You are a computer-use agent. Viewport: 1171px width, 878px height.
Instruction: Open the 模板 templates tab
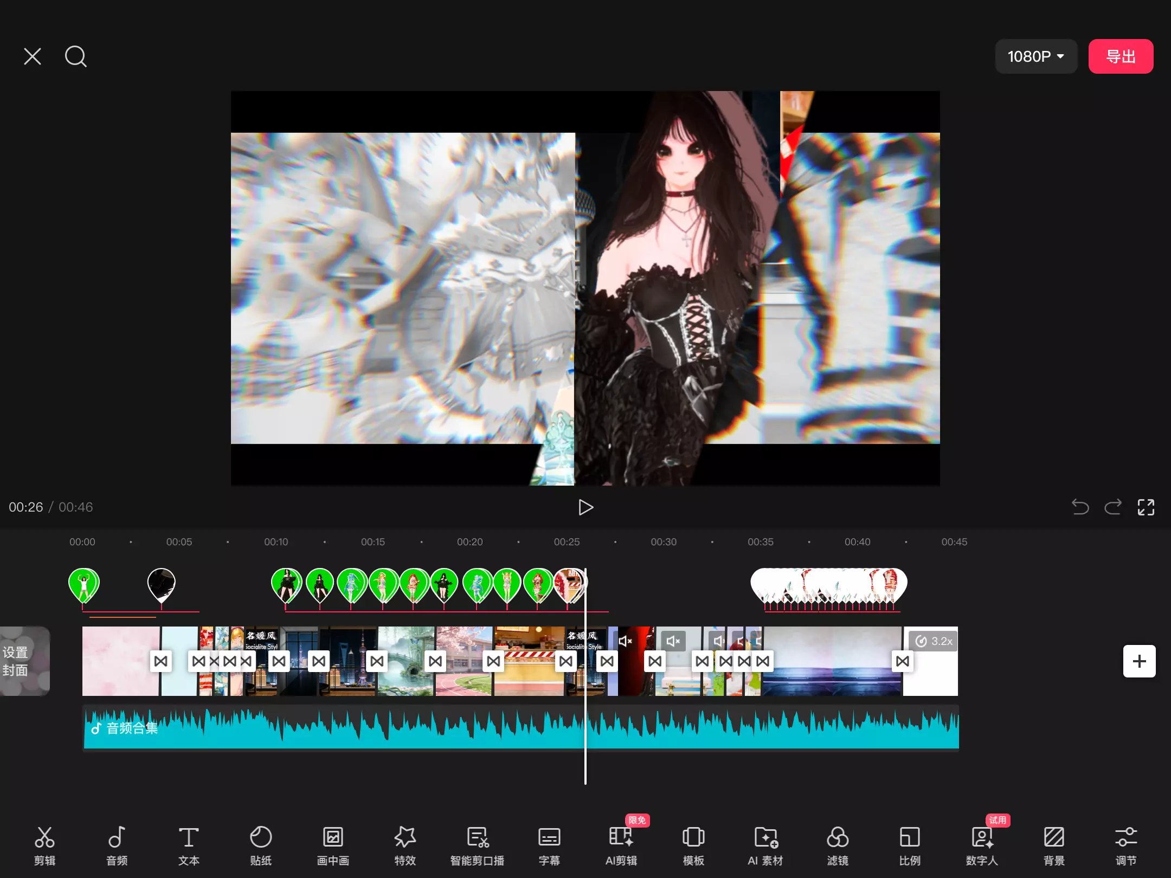(x=693, y=844)
